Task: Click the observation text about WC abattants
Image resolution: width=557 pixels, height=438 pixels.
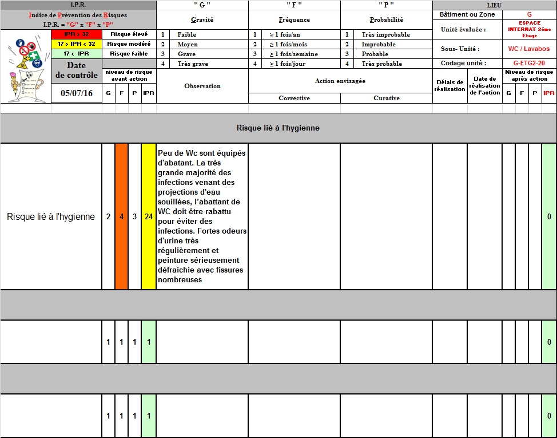Action: tap(202, 216)
